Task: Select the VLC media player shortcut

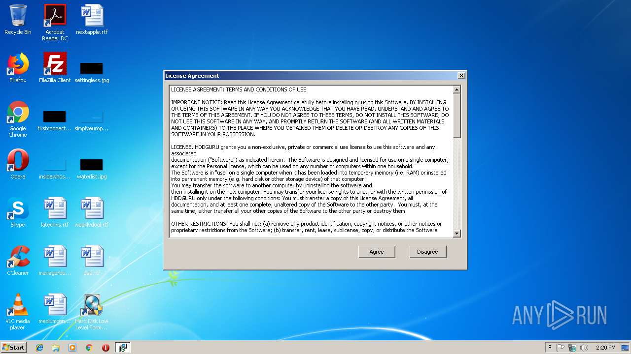Action: click(18, 312)
